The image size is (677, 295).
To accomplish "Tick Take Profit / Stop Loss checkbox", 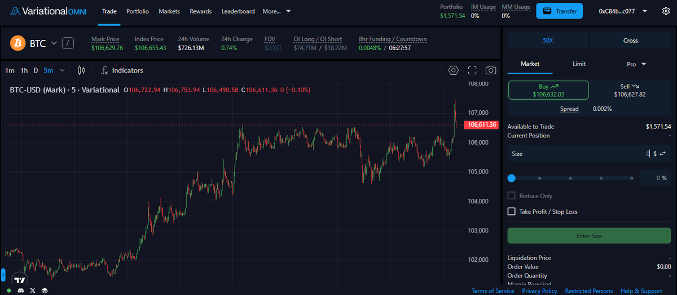I will click(512, 211).
